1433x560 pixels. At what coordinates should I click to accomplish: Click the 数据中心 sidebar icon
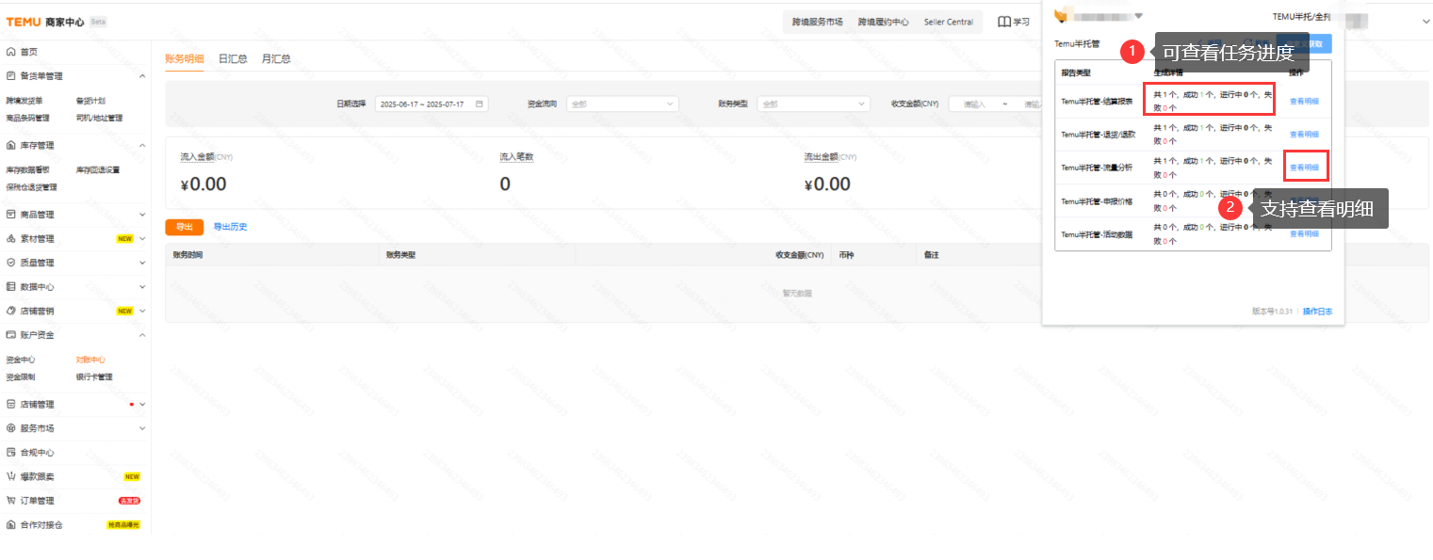point(10,286)
